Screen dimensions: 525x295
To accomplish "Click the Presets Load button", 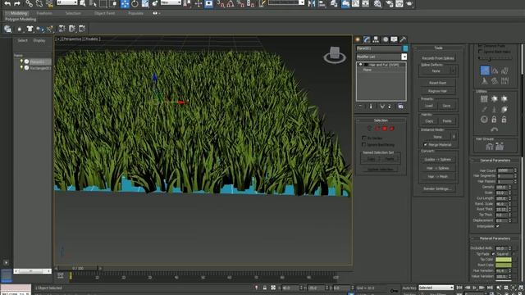I will pos(429,106).
